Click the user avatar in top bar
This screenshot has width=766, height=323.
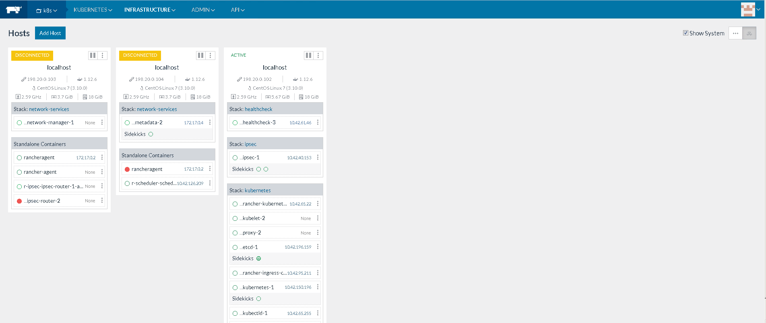[x=748, y=9]
